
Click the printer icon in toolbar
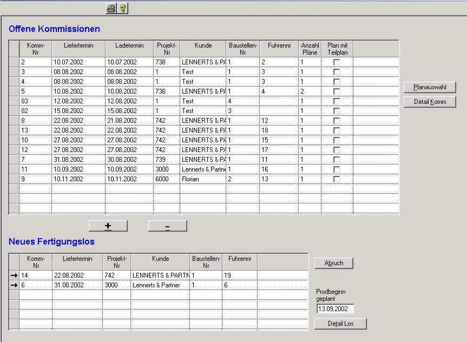click(x=111, y=8)
